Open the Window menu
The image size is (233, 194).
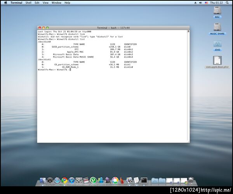tap(56, 3)
